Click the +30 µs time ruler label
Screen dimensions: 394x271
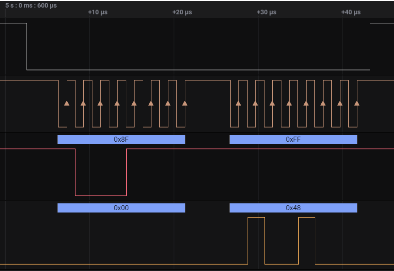coord(267,12)
